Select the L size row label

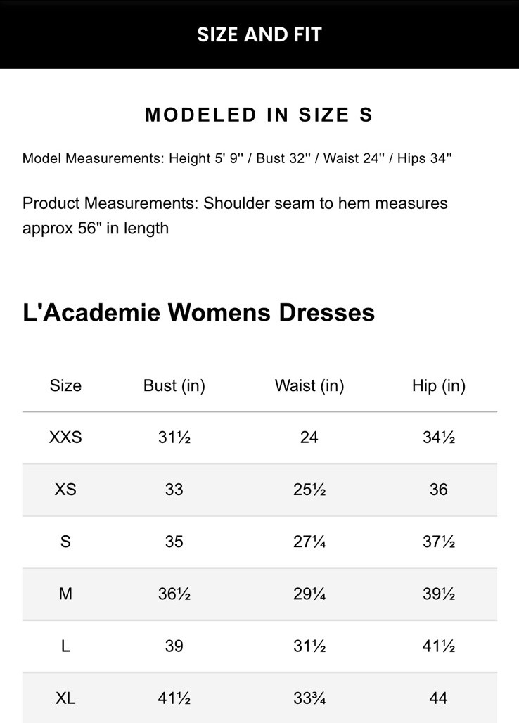(65, 646)
